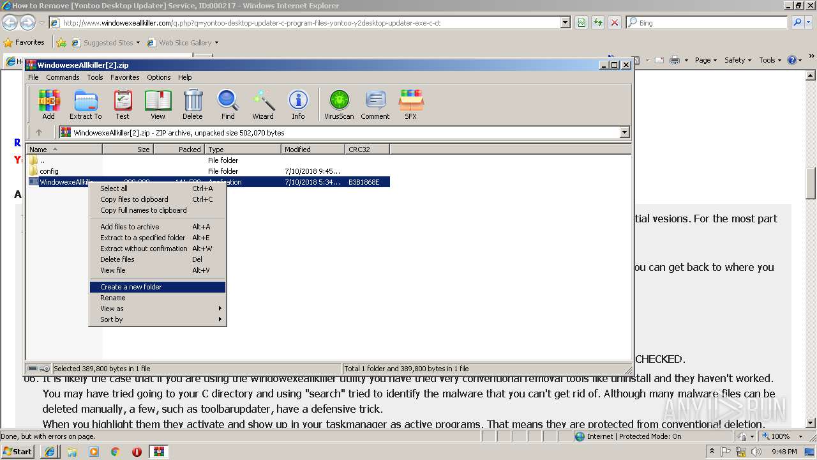Open WinRAR Favorites menu
This screenshot has height=460, width=817.
125,77
